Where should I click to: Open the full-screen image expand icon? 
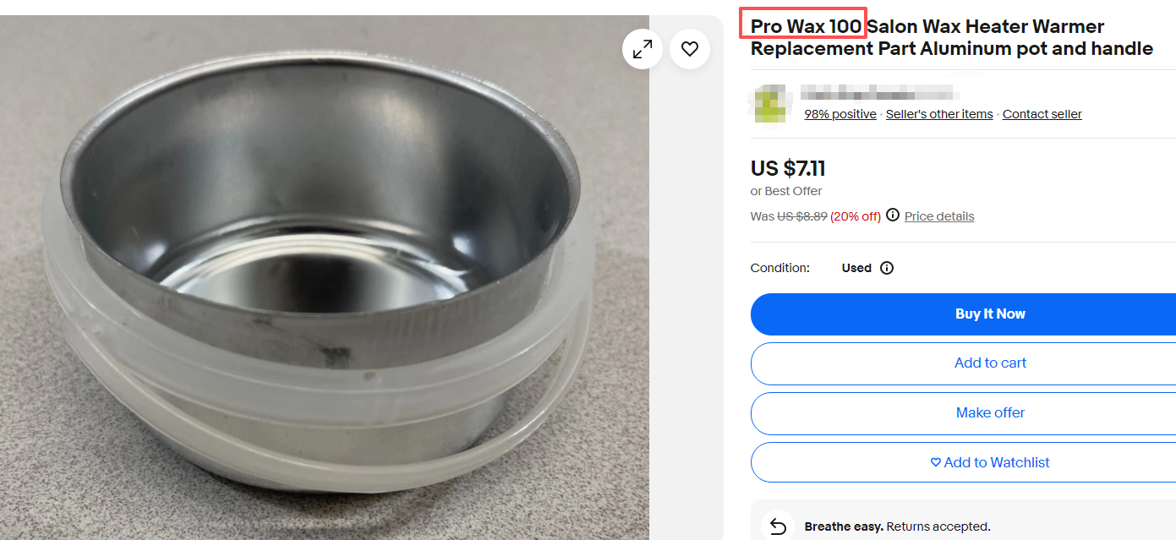click(643, 49)
